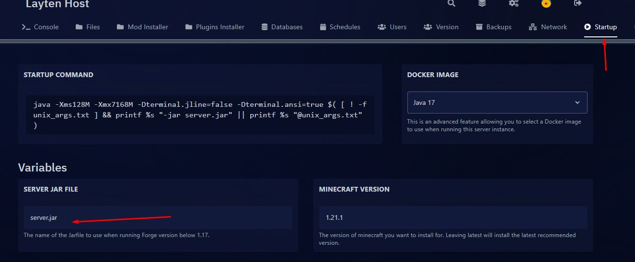Click the search magnifier icon in header

451,3
